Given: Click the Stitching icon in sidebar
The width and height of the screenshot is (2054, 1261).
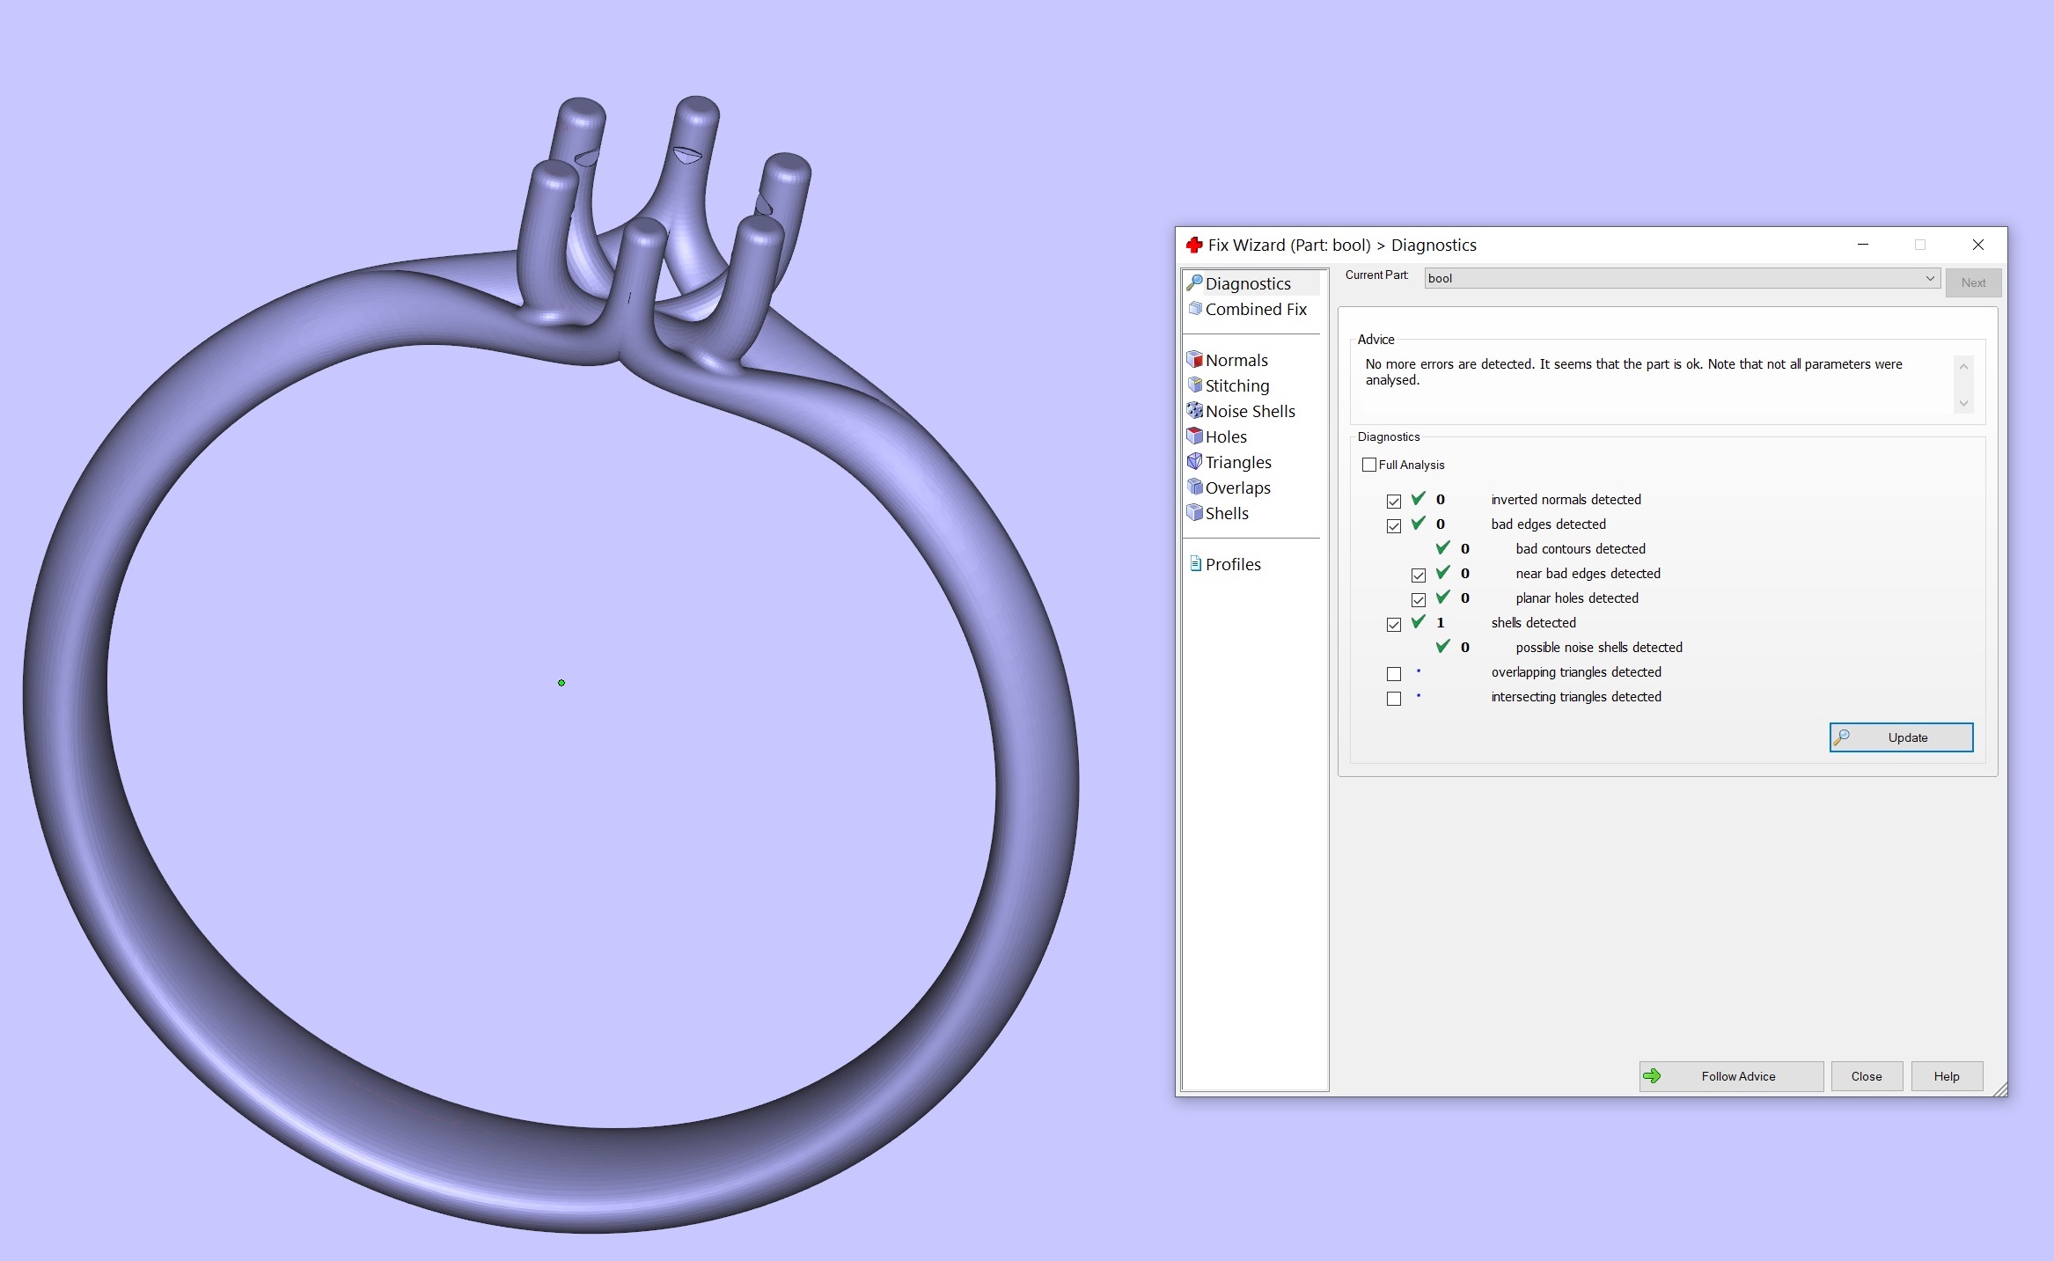Looking at the screenshot, I should pyautogui.click(x=1194, y=385).
